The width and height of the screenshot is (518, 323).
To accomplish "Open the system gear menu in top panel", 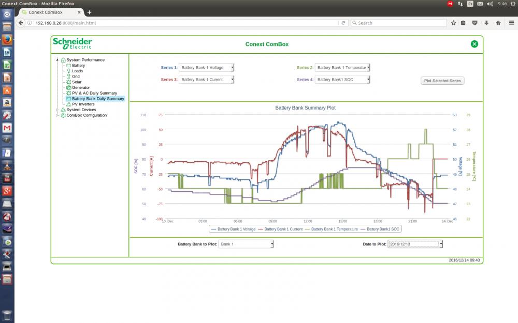I will tap(513, 4).
